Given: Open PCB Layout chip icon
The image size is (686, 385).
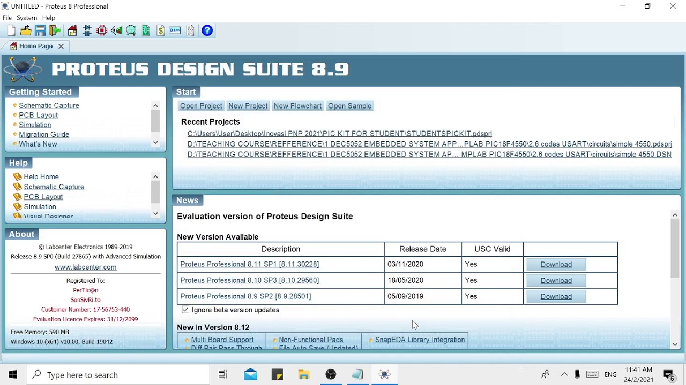Looking at the screenshot, I should click(x=102, y=30).
